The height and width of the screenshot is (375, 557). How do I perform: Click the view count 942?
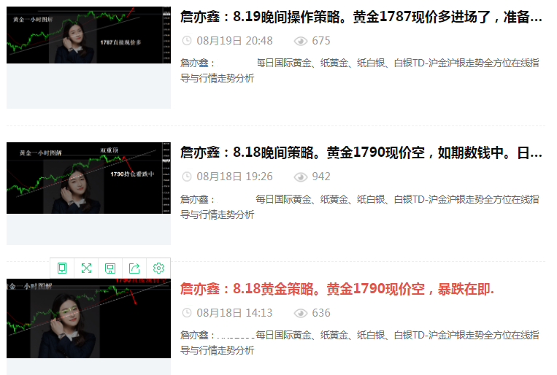coord(321,177)
